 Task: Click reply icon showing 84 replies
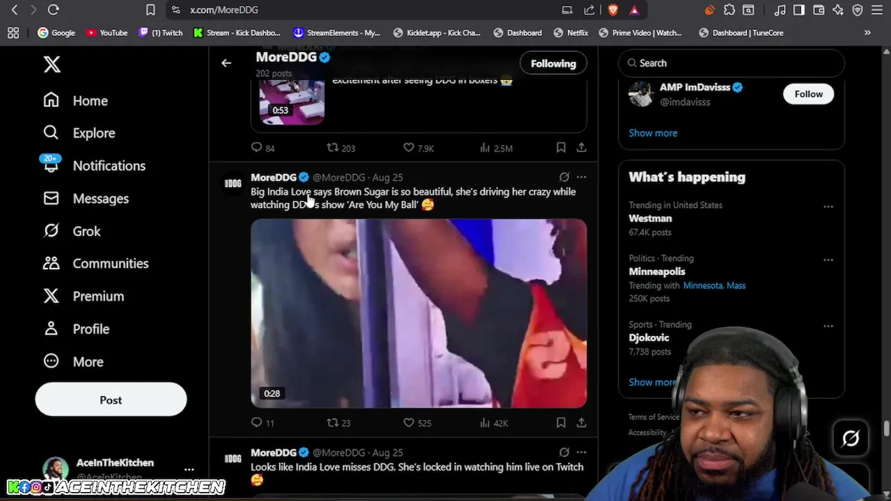click(257, 148)
